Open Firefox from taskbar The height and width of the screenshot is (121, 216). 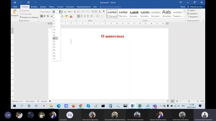pos(74,106)
